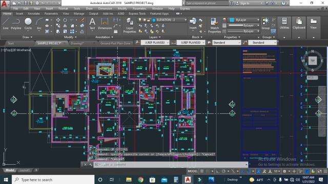This screenshot has width=328, height=184.
Task: Click the Save icon in quick access toolbar
Action: click(26, 3)
